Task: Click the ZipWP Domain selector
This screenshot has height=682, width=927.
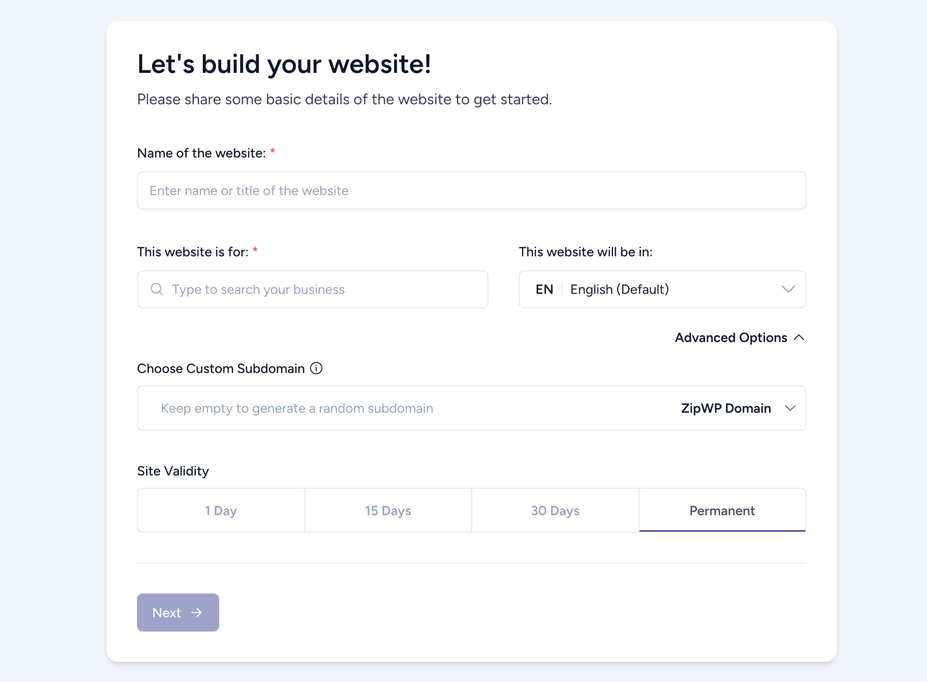Action: click(x=726, y=408)
